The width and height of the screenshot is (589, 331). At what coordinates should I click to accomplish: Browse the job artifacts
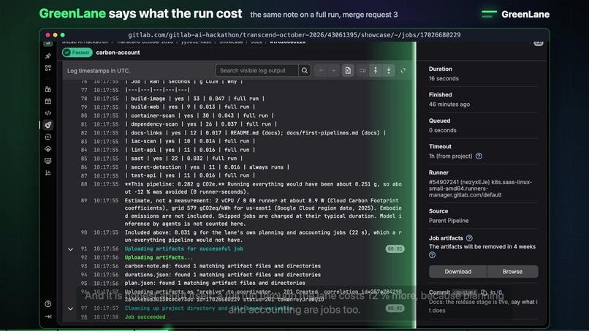pyautogui.click(x=512, y=272)
